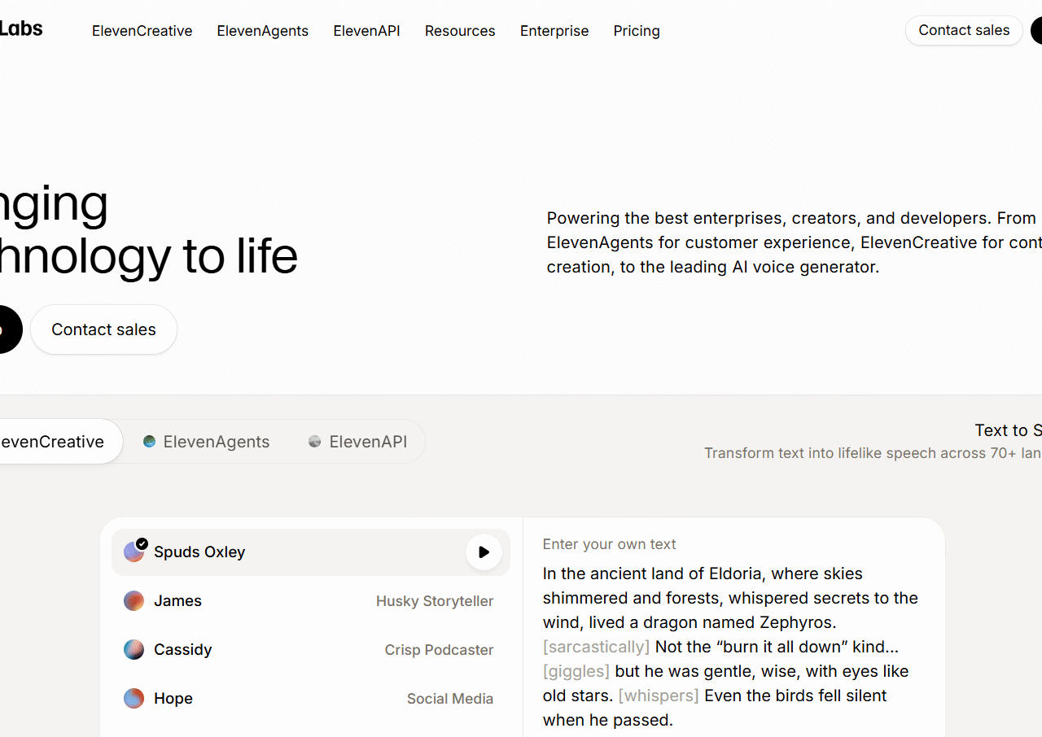Click Hope's avatar icon

(134, 698)
